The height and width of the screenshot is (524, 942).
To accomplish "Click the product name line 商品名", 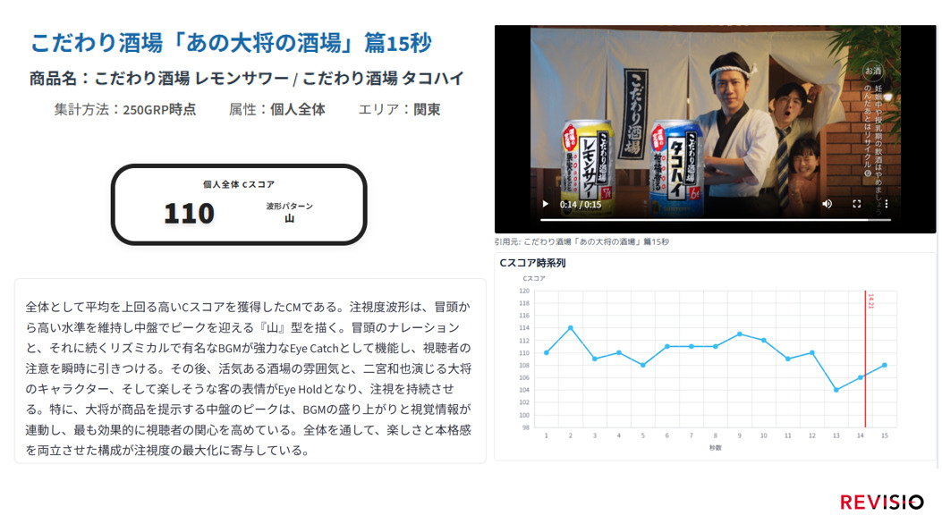I will point(246,78).
